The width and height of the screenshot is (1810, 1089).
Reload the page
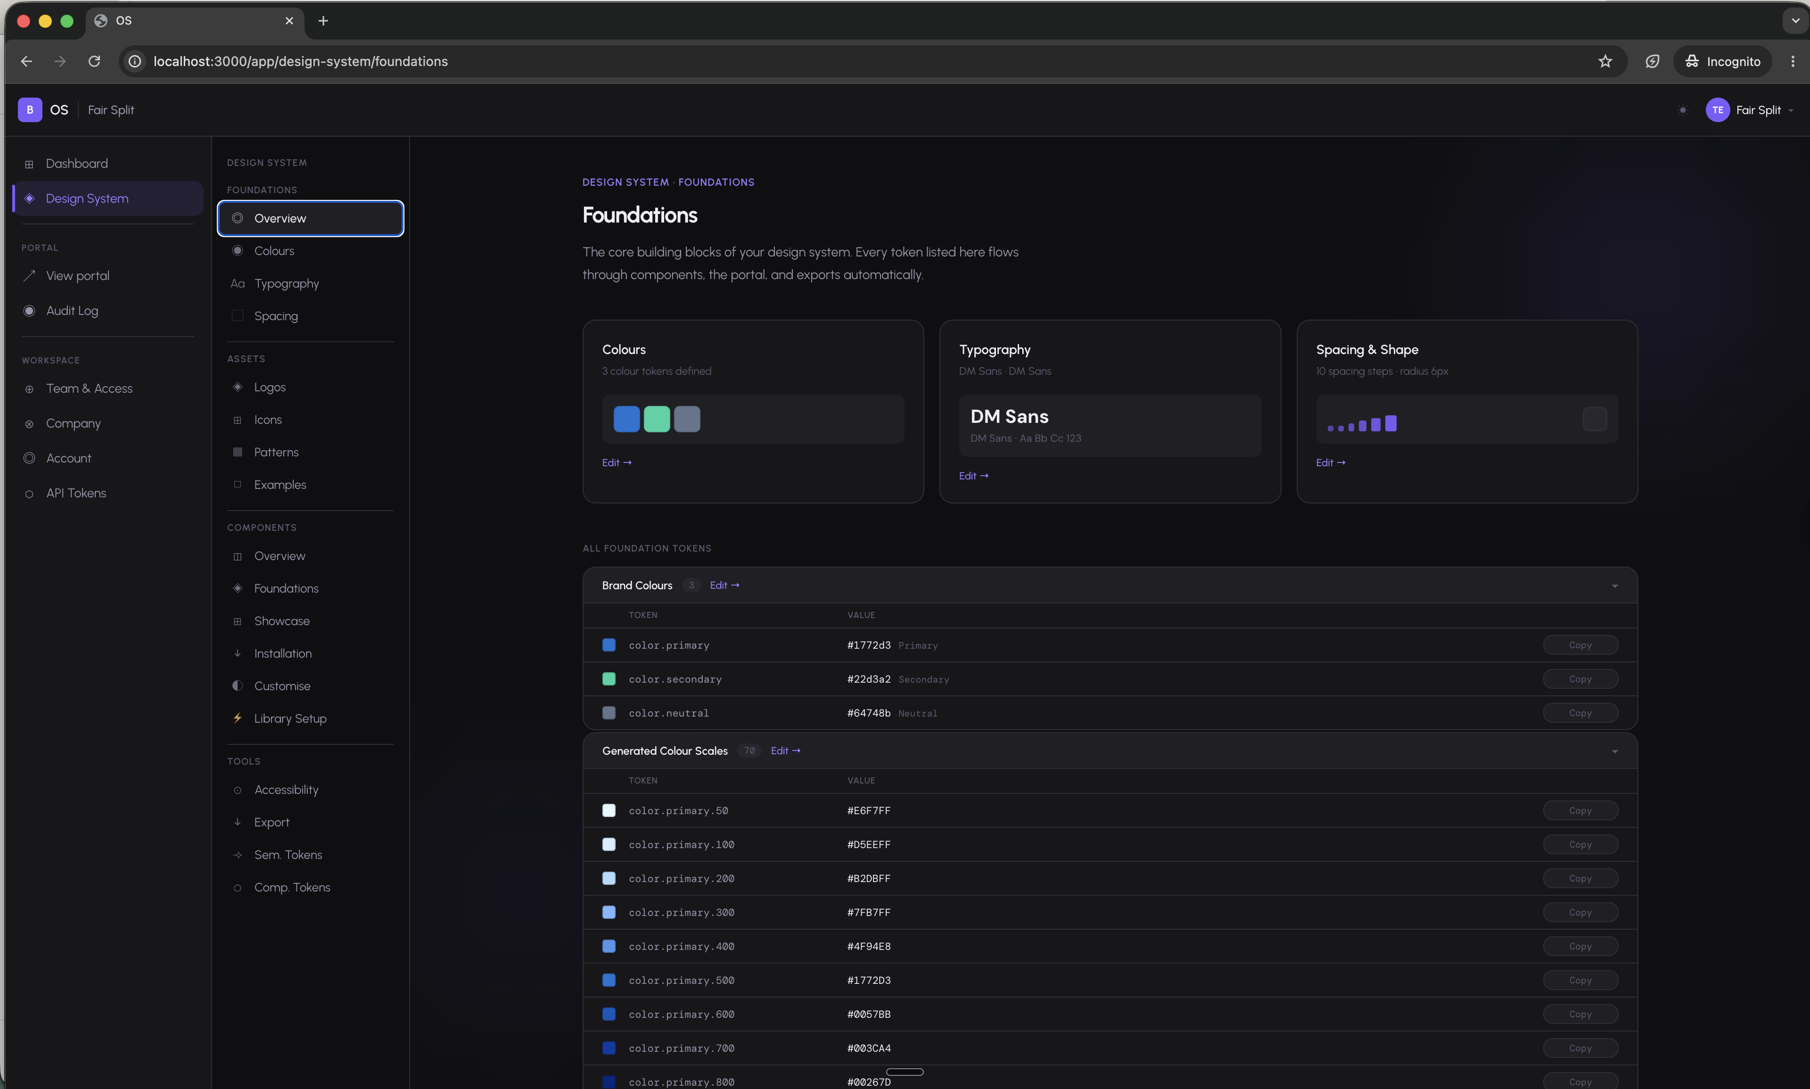pos(95,62)
